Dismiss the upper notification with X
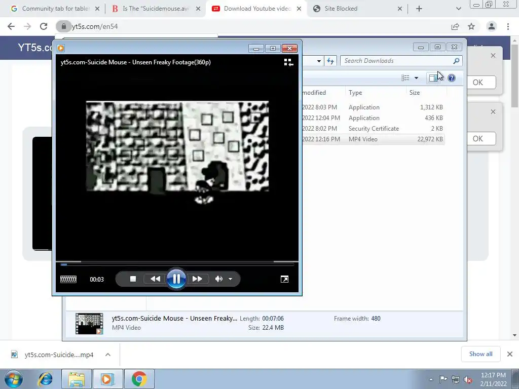 point(493,56)
